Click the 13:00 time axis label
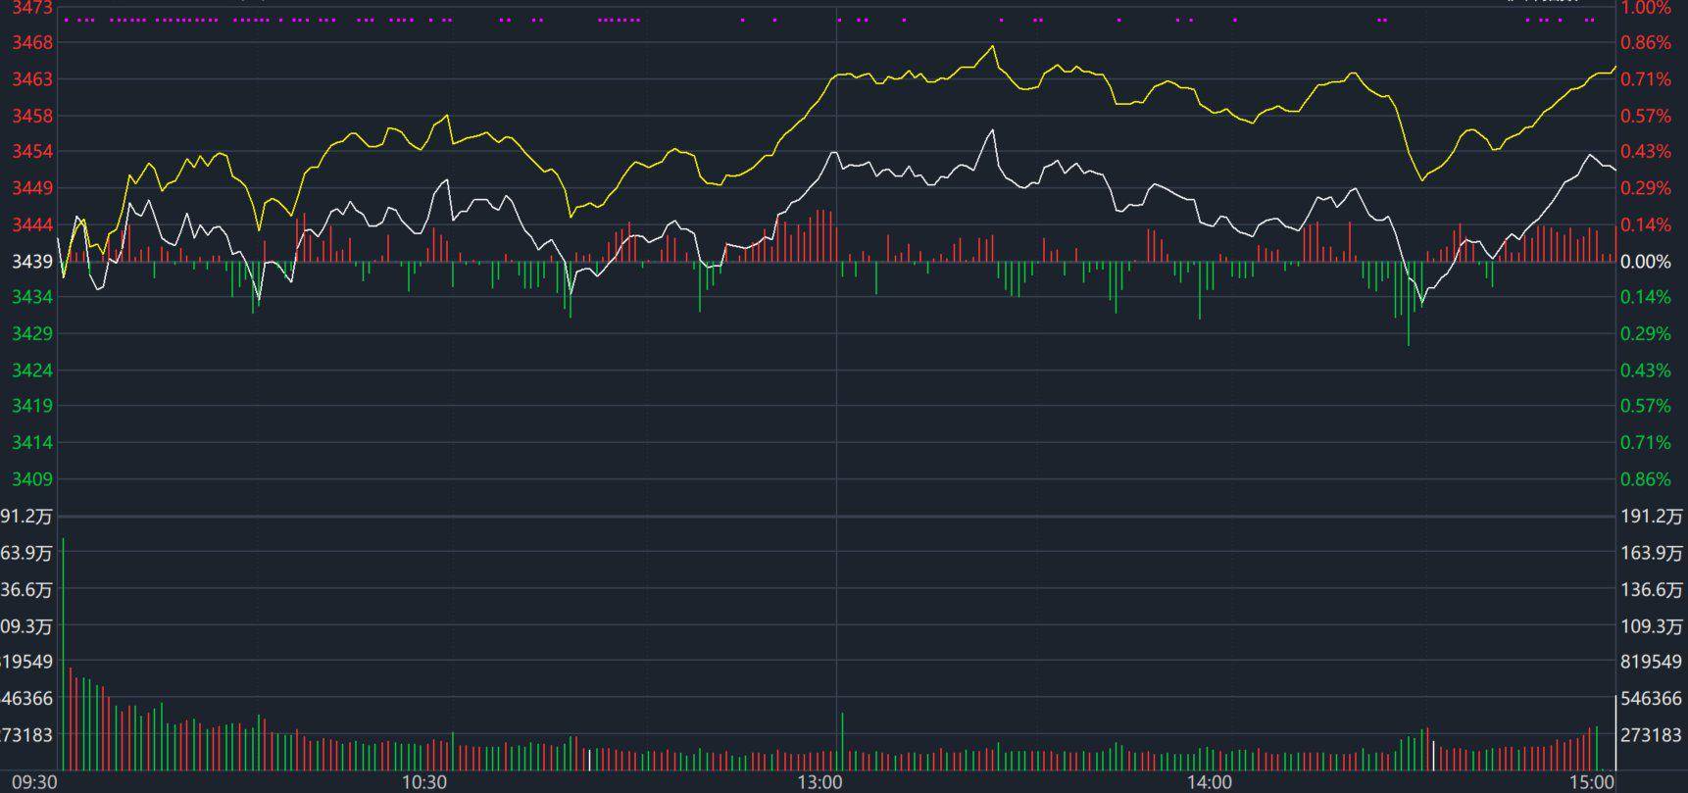 pos(819,782)
